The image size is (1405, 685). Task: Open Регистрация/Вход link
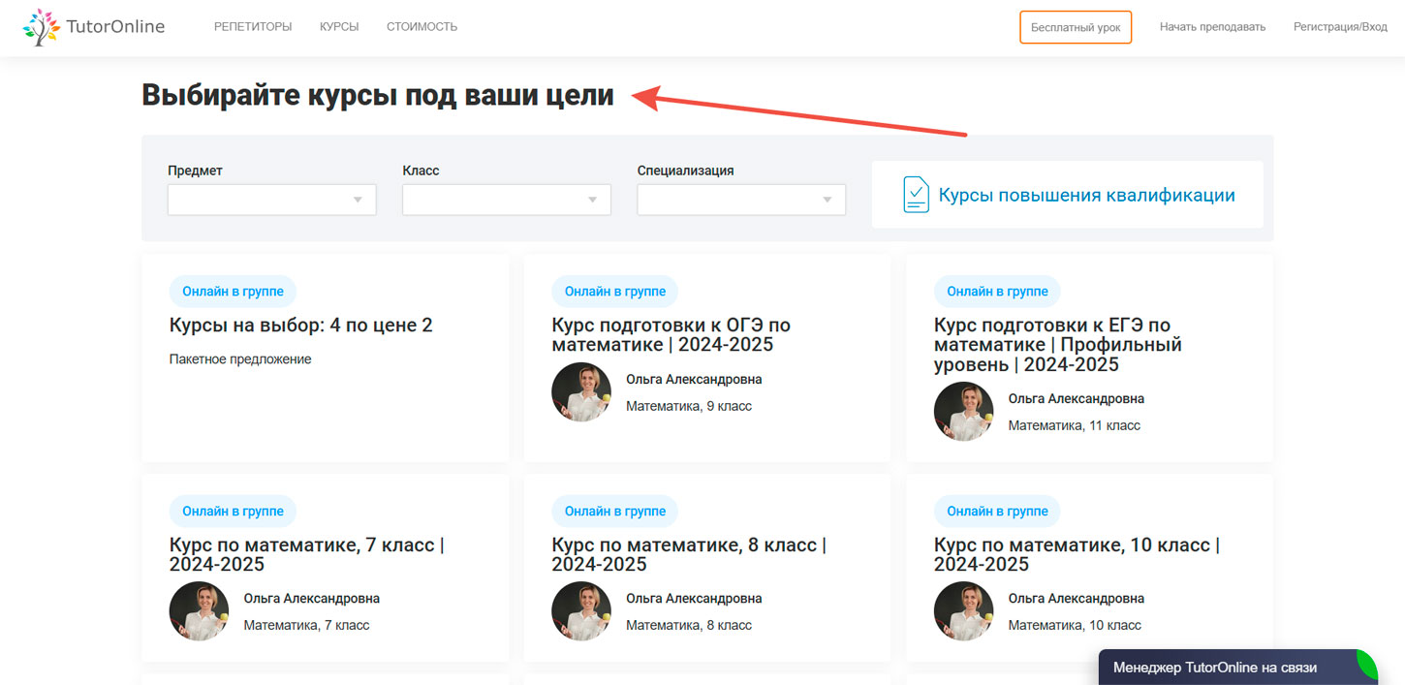[x=1340, y=27]
